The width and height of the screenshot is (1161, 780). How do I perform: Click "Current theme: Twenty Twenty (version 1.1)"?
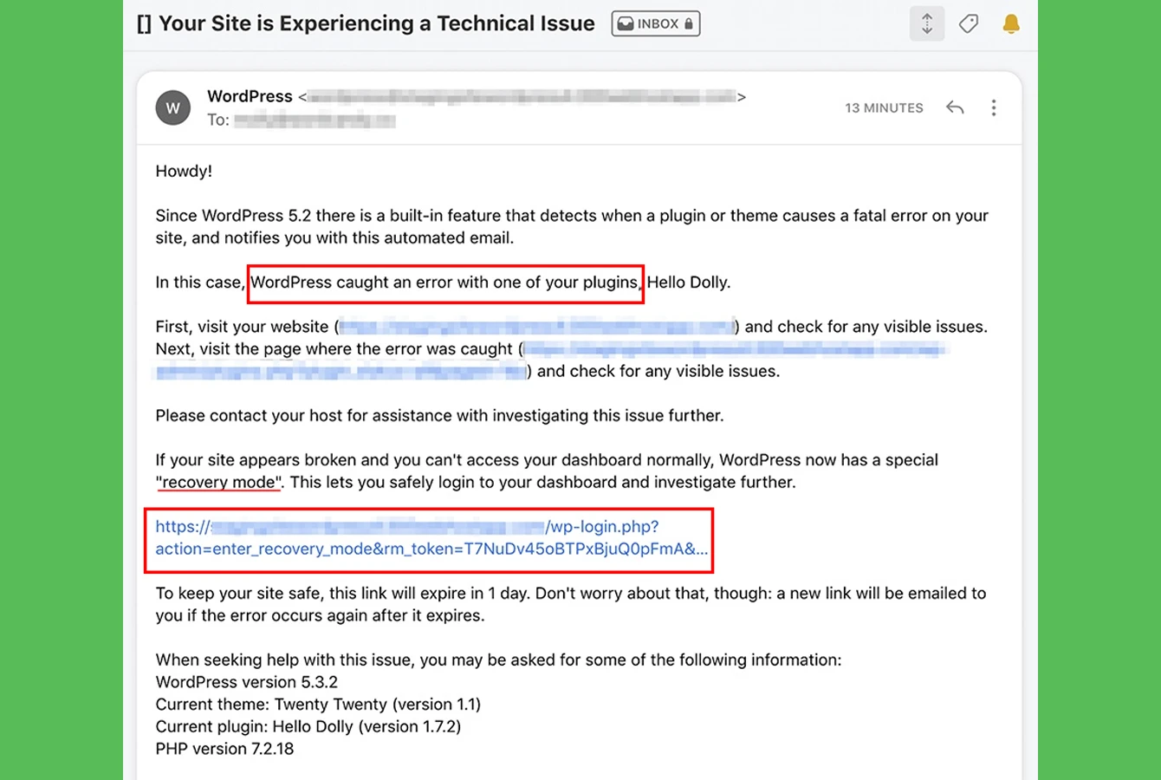318,705
